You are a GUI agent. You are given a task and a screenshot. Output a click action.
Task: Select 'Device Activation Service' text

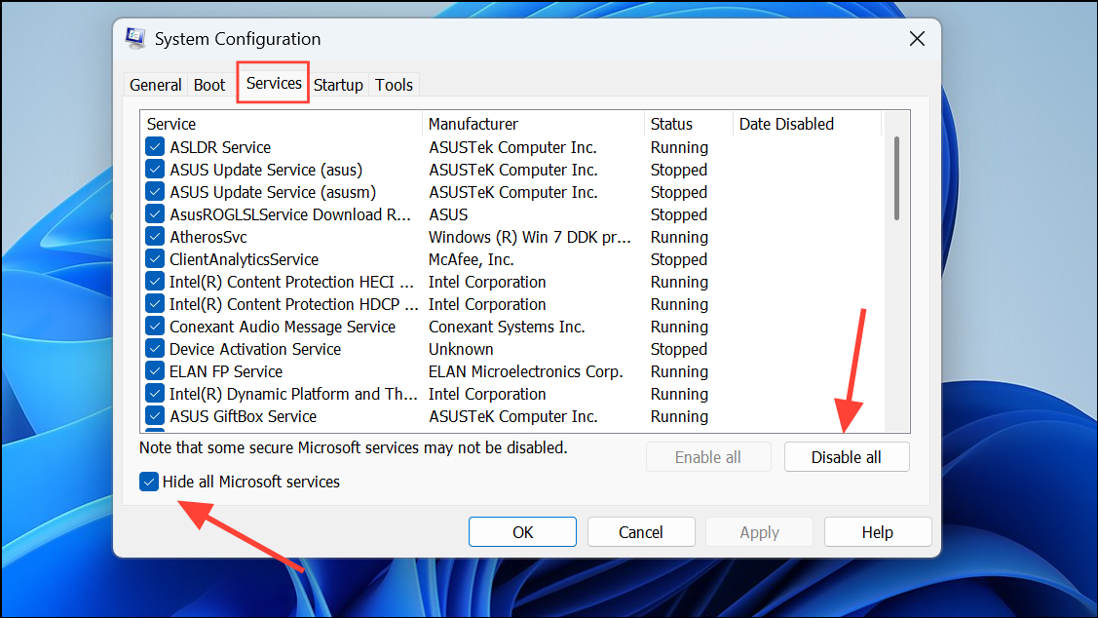(x=255, y=349)
